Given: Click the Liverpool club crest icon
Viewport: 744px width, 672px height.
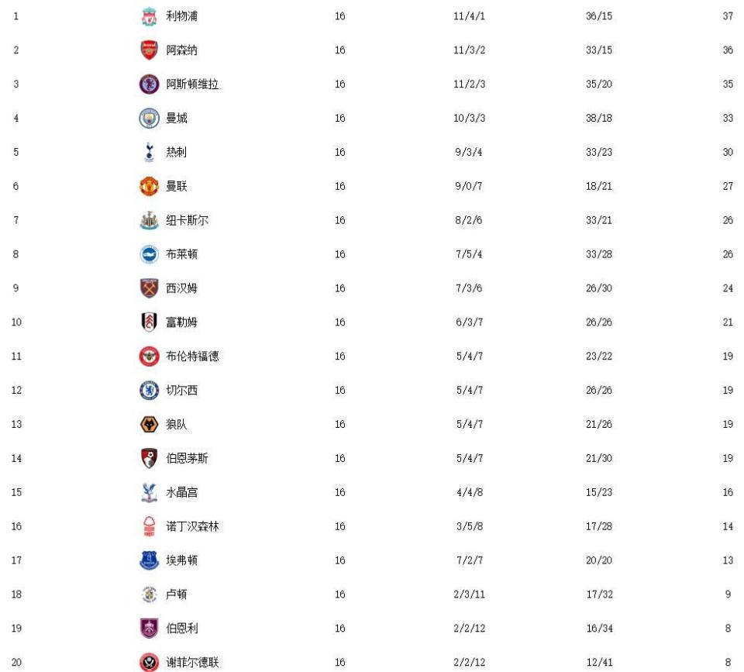Looking at the screenshot, I should click(x=149, y=16).
